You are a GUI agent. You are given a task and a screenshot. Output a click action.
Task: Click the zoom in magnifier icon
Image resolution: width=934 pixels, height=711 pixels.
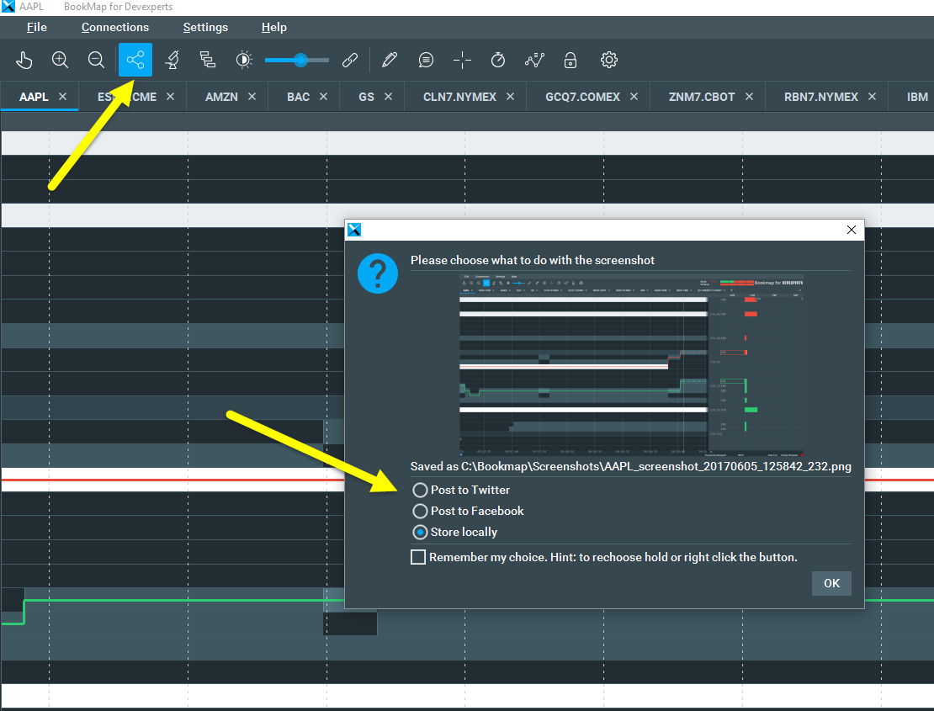(60, 60)
